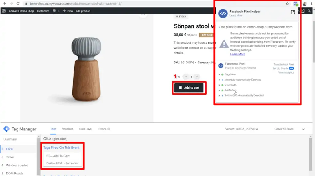The width and height of the screenshot is (315, 176).
Task: Click the WordPress logo in the admin bar
Action: point(4,11)
